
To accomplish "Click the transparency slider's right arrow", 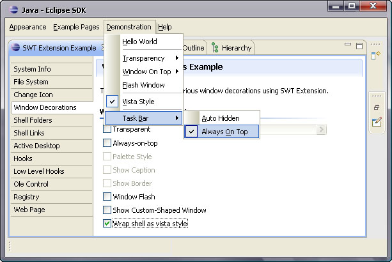I will [x=321, y=129].
